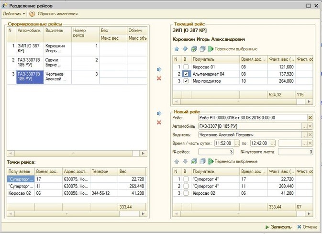Clear the Автомобиль field

(310, 126)
